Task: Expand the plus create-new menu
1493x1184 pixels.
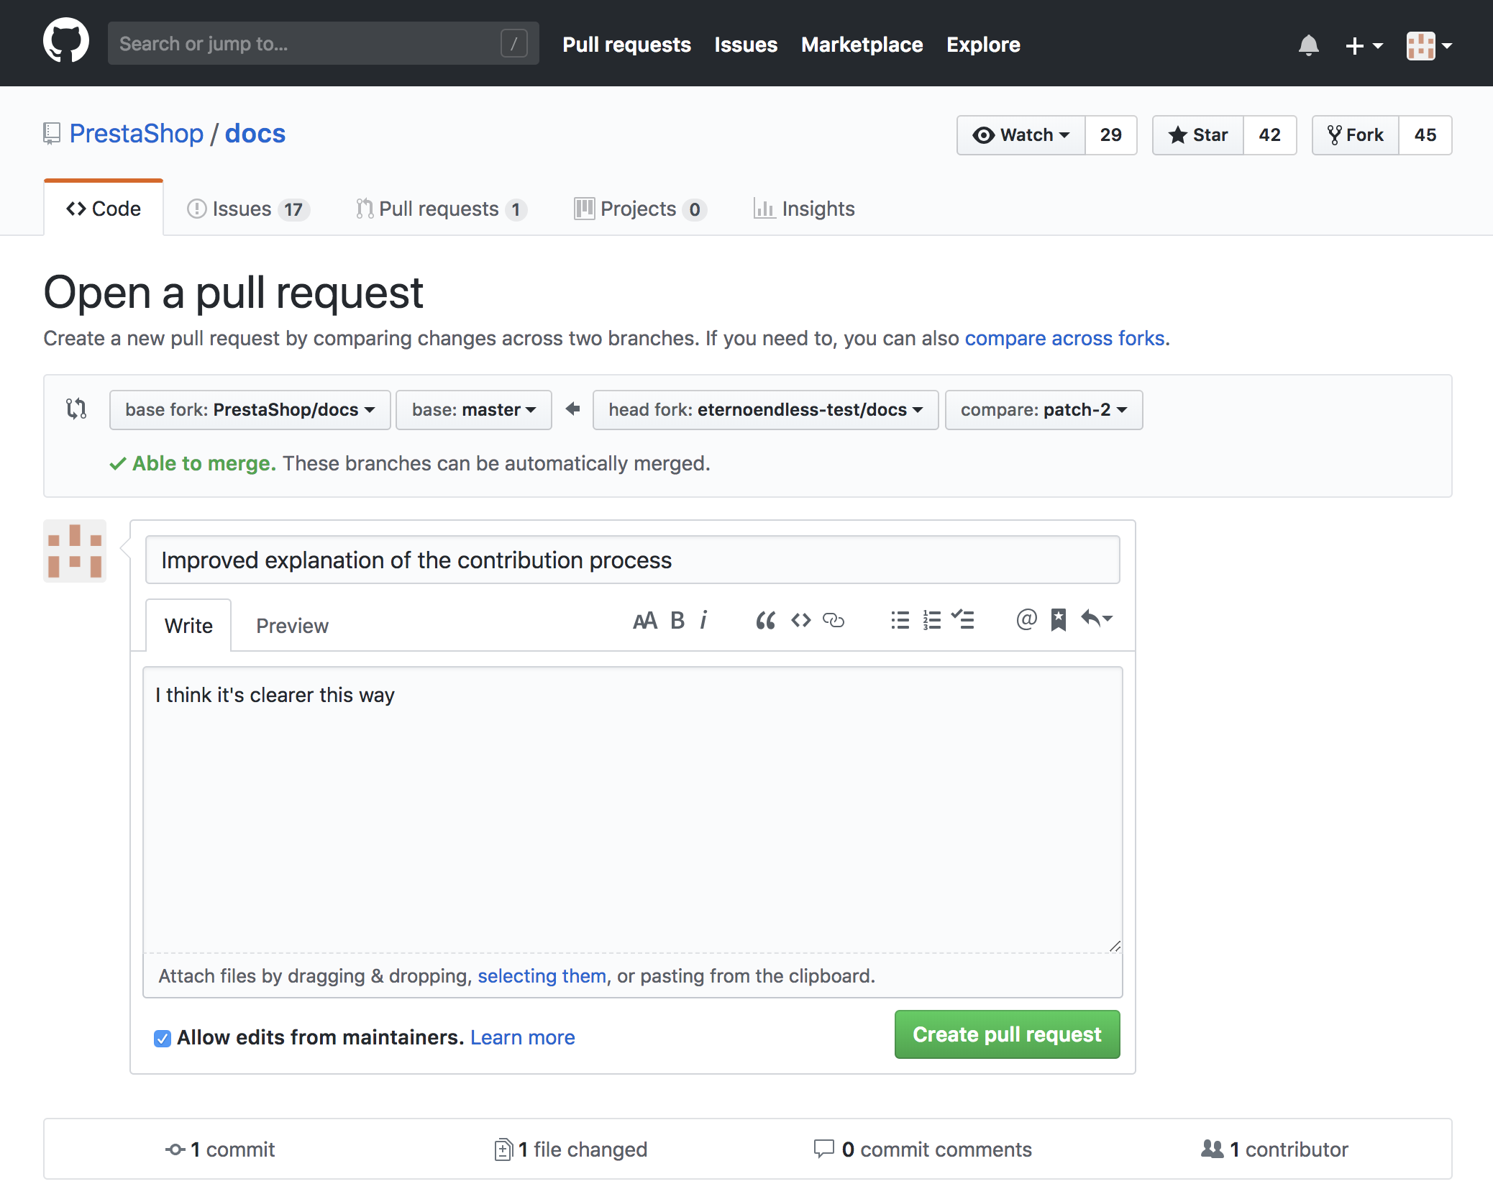Action: pos(1364,45)
